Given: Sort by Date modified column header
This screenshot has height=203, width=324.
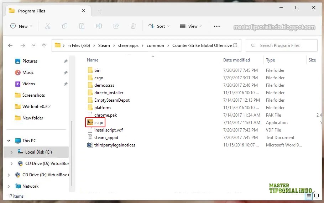Looking at the screenshot, I should click(x=236, y=60).
